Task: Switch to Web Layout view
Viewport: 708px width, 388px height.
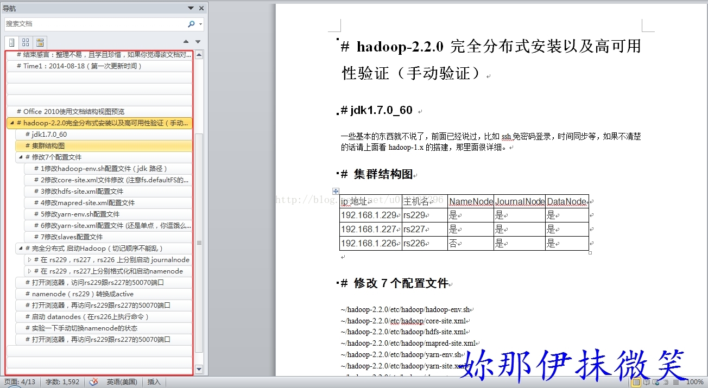Action: (x=656, y=382)
